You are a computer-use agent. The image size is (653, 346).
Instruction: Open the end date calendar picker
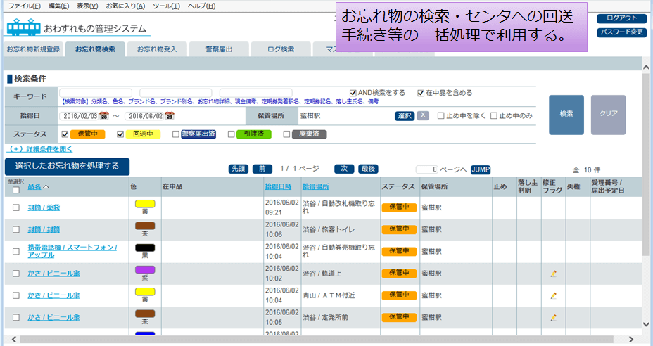click(169, 116)
